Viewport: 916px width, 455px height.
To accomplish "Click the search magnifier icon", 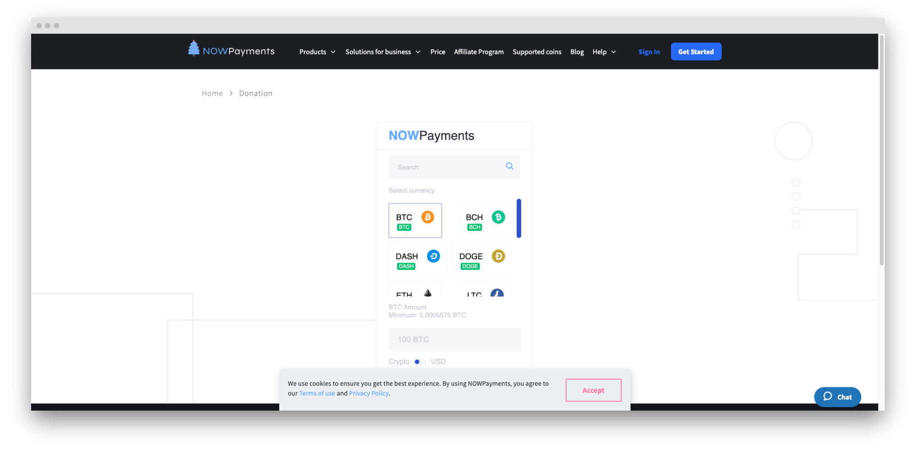I will click(x=509, y=166).
